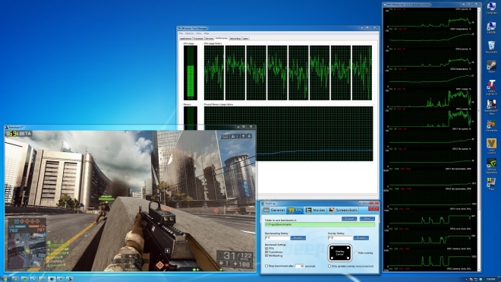
Task: Toggle the MinMaxAvg benchmark checkbox
Action: coord(266,255)
